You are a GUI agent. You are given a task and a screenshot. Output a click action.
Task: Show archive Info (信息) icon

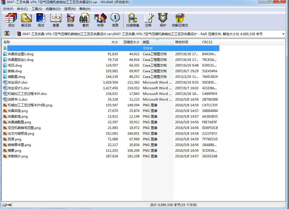click(115, 20)
